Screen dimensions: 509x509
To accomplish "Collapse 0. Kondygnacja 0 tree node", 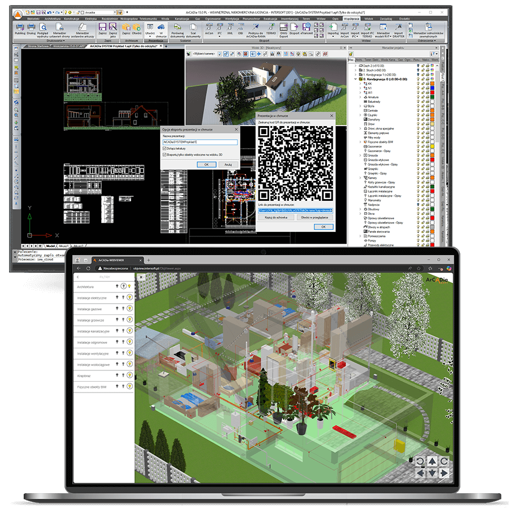I will pos(356,79).
